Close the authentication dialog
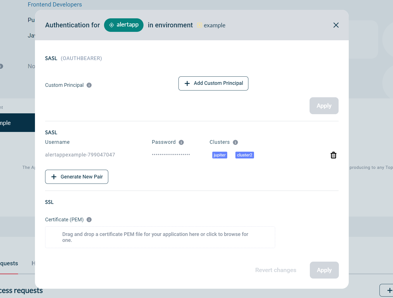Viewport: 393px width, 298px height. pos(336,25)
